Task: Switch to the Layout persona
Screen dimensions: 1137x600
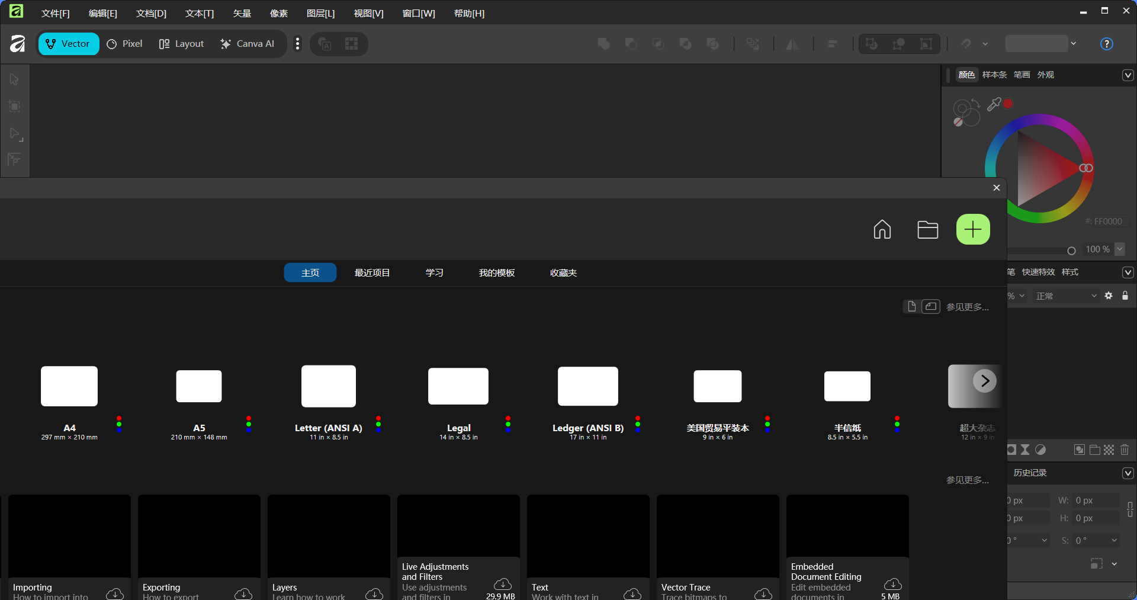Action: click(181, 44)
